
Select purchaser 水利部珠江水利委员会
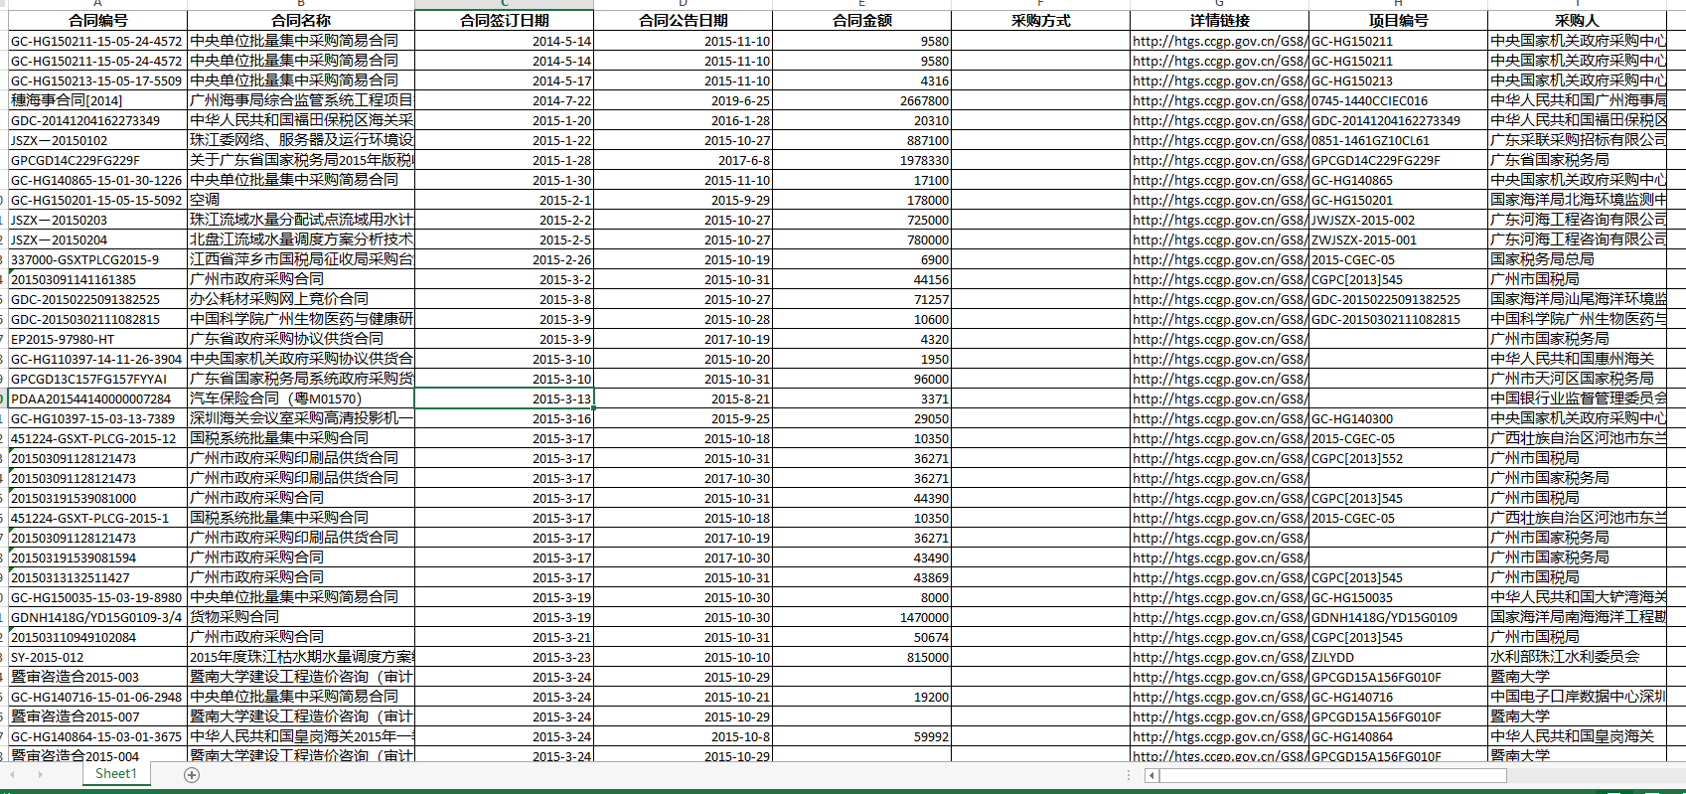(x=1577, y=657)
